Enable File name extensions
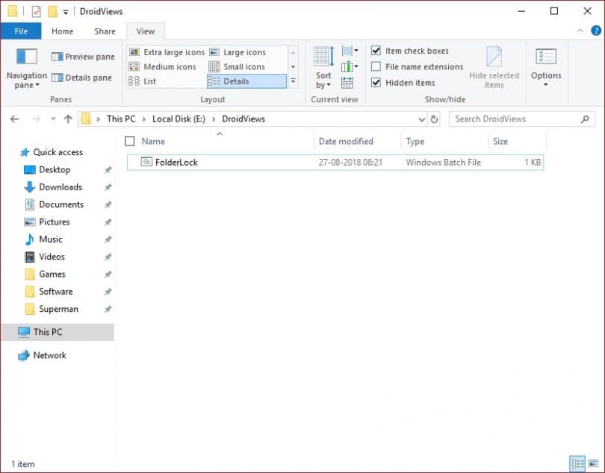Screen dimensions: 605x473 pos(376,66)
